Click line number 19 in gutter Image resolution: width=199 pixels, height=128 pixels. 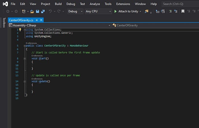(x=17, y=98)
